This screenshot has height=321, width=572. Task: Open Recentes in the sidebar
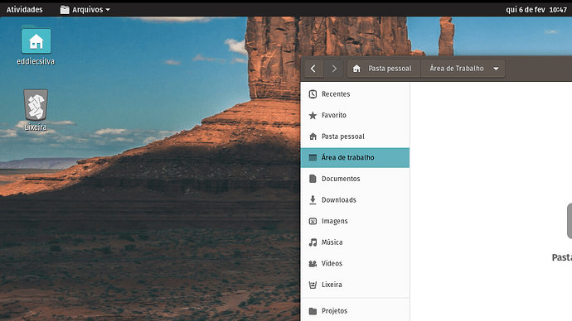(x=355, y=94)
